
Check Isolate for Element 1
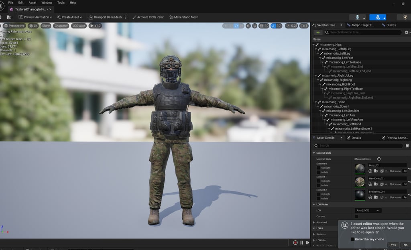tap(319, 185)
